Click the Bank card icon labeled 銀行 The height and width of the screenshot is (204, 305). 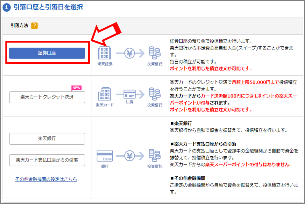tap(105, 156)
